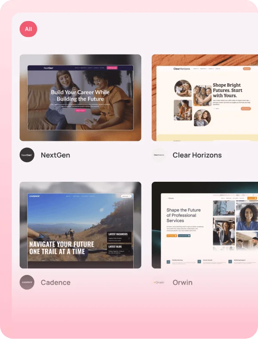The width and height of the screenshot is (258, 339).
Task: Click the pink hero button in NextGen preview
Action: (x=80, y=111)
